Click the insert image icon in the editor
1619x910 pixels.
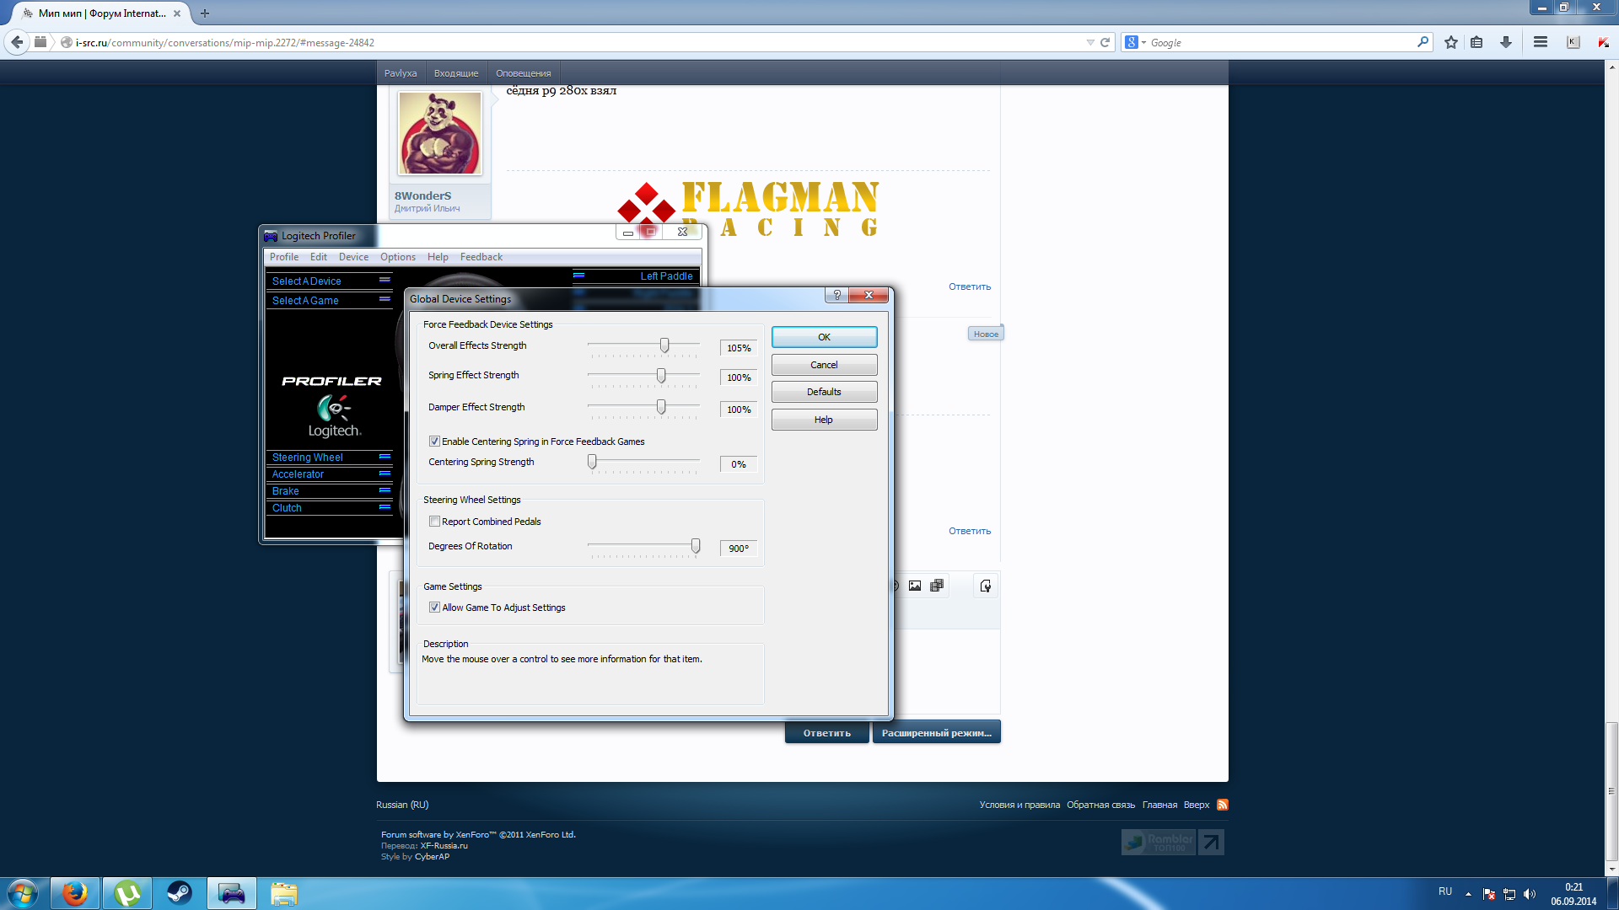[915, 586]
